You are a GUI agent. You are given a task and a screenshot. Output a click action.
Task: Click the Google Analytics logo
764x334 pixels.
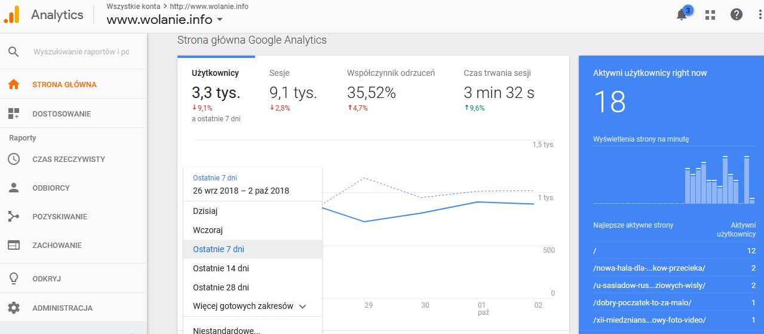[x=12, y=15]
